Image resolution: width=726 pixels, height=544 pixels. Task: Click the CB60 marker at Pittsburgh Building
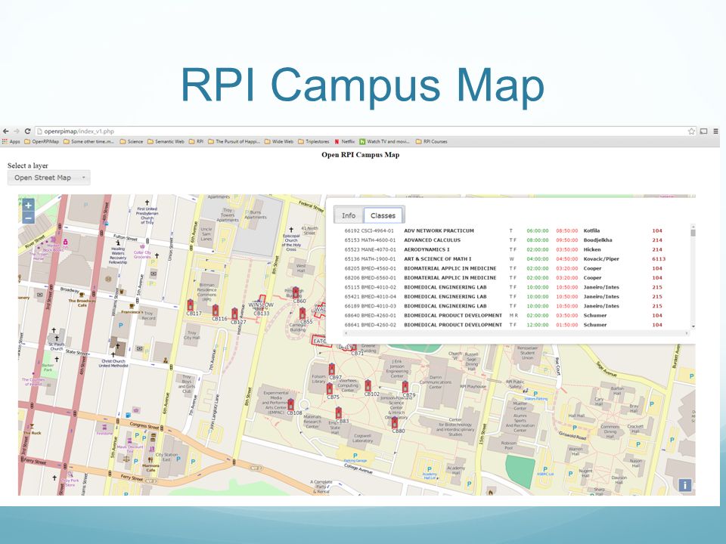[x=296, y=292]
